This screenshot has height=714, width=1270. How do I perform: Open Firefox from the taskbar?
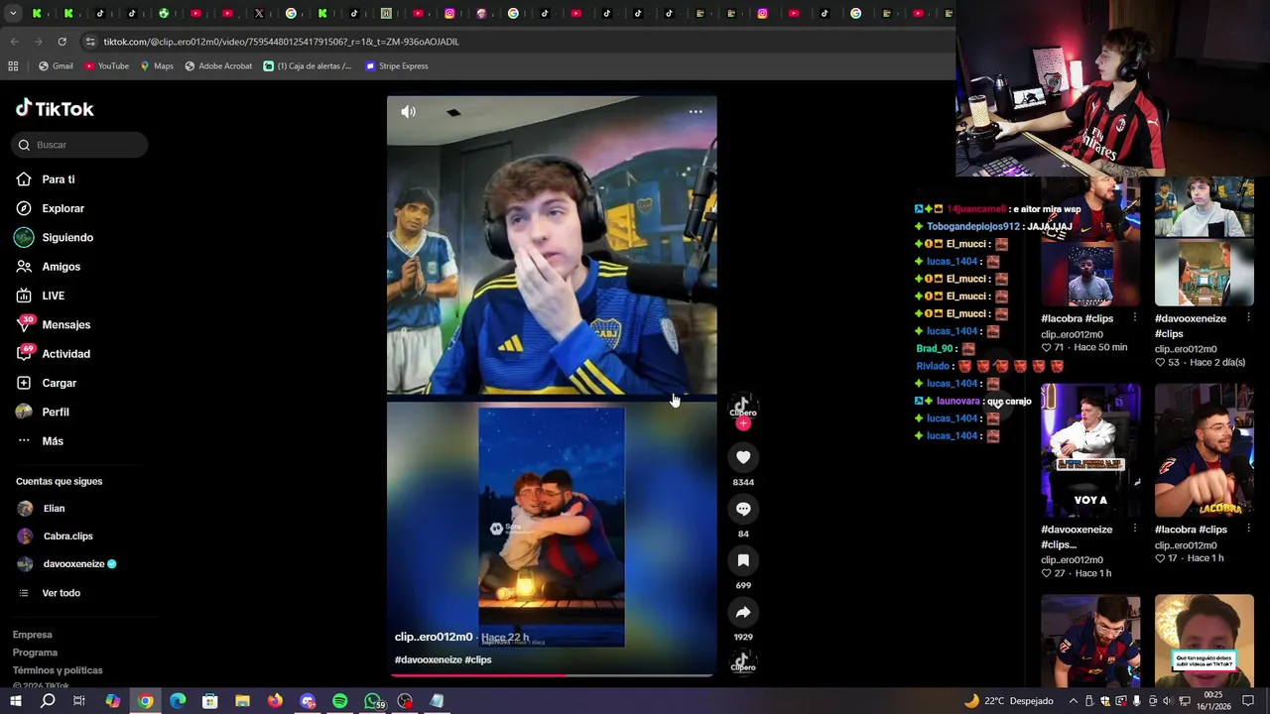click(275, 701)
